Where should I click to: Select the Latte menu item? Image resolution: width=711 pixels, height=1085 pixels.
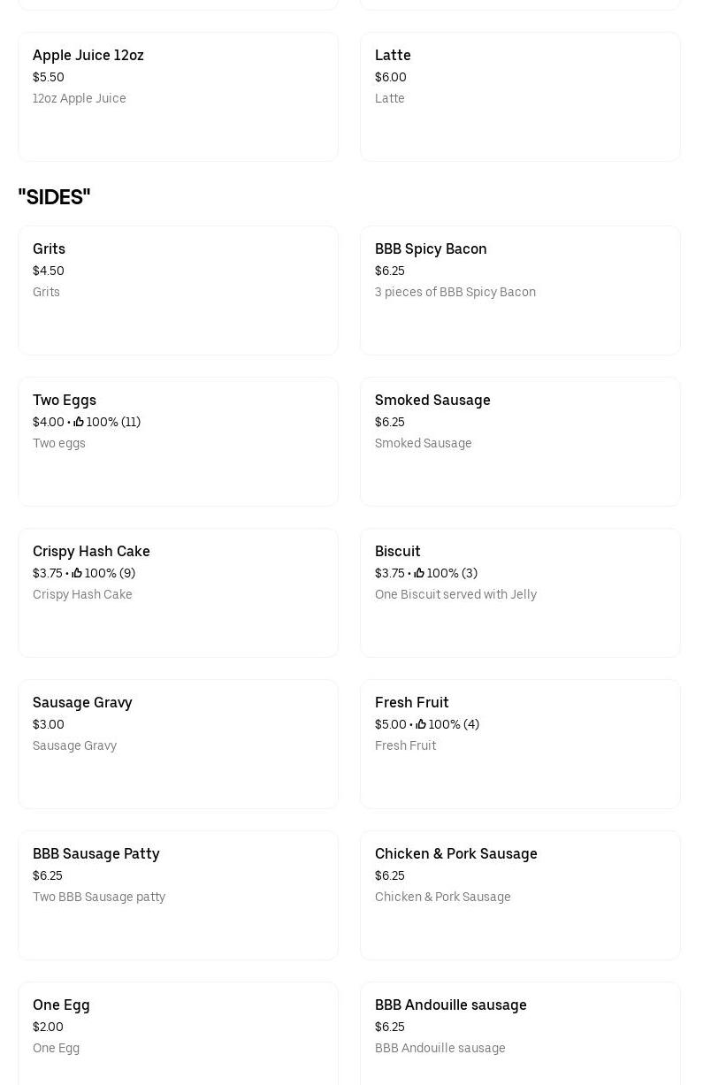click(x=520, y=97)
